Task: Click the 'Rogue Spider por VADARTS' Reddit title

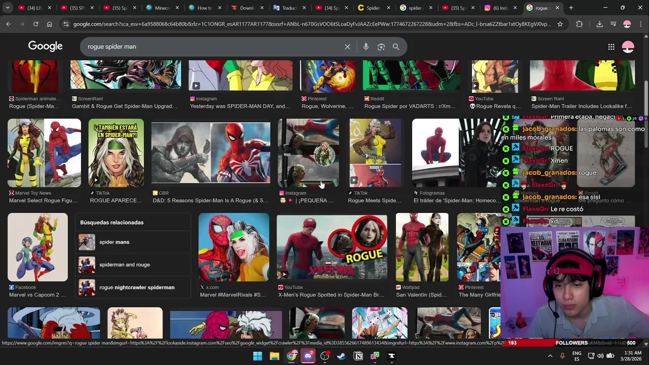Action: pyautogui.click(x=410, y=106)
